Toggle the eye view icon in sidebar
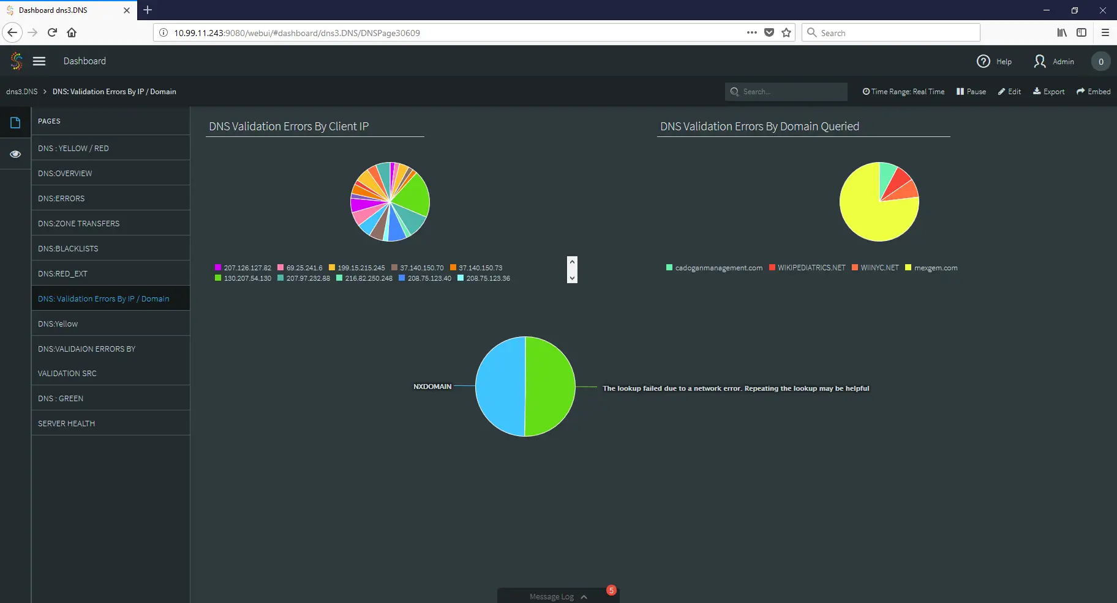 15,154
